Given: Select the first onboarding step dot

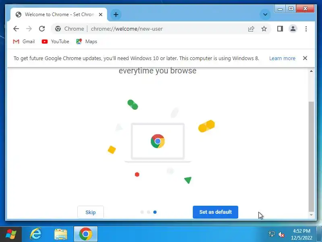Looking at the screenshot, I should pyautogui.click(x=142, y=212).
